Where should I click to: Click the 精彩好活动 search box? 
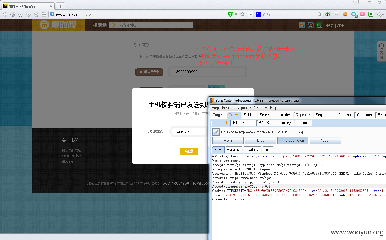(x=151, y=25)
